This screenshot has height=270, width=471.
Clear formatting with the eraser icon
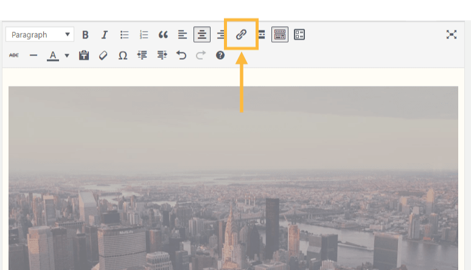pos(103,55)
